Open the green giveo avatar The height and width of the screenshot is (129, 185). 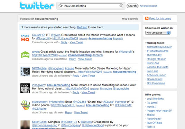coord(25,55)
